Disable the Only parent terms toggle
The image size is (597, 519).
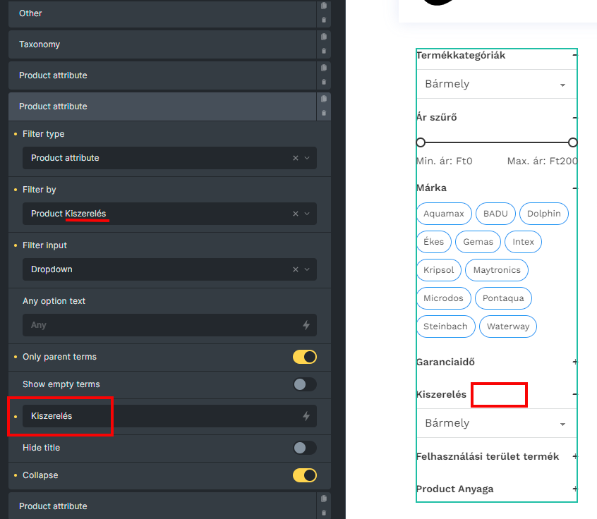tap(305, 357)
